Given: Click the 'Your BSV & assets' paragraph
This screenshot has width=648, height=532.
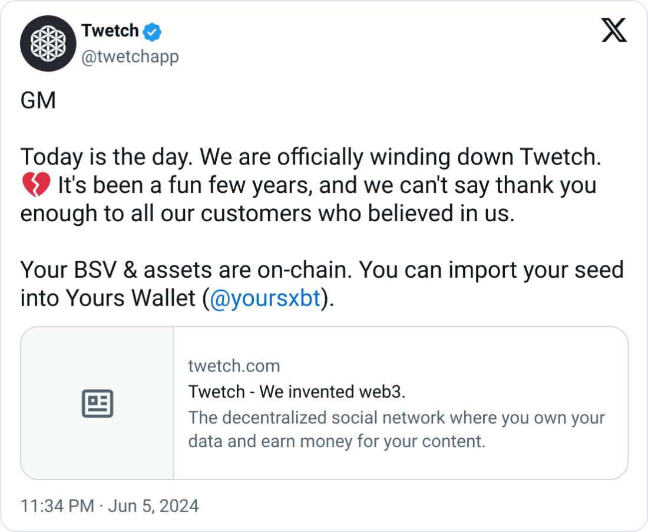Looking at the screenshot, I should 322,284.
